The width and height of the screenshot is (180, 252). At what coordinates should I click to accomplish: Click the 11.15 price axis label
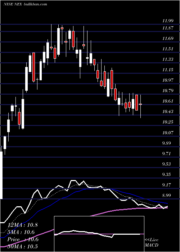(x=168, y=70)
